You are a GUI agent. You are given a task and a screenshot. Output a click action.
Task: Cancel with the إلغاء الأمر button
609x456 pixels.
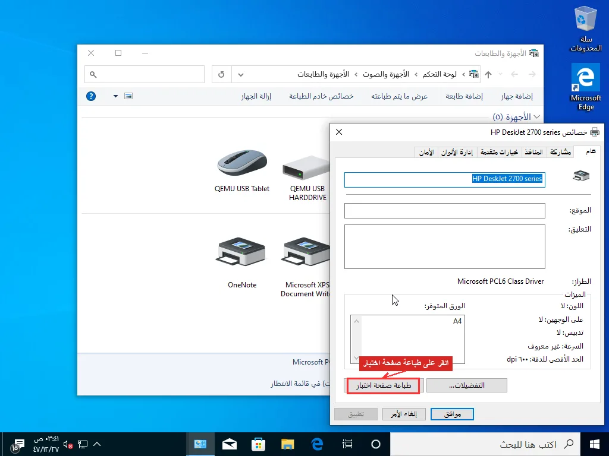pyautogui.click(x=404, y=414)
